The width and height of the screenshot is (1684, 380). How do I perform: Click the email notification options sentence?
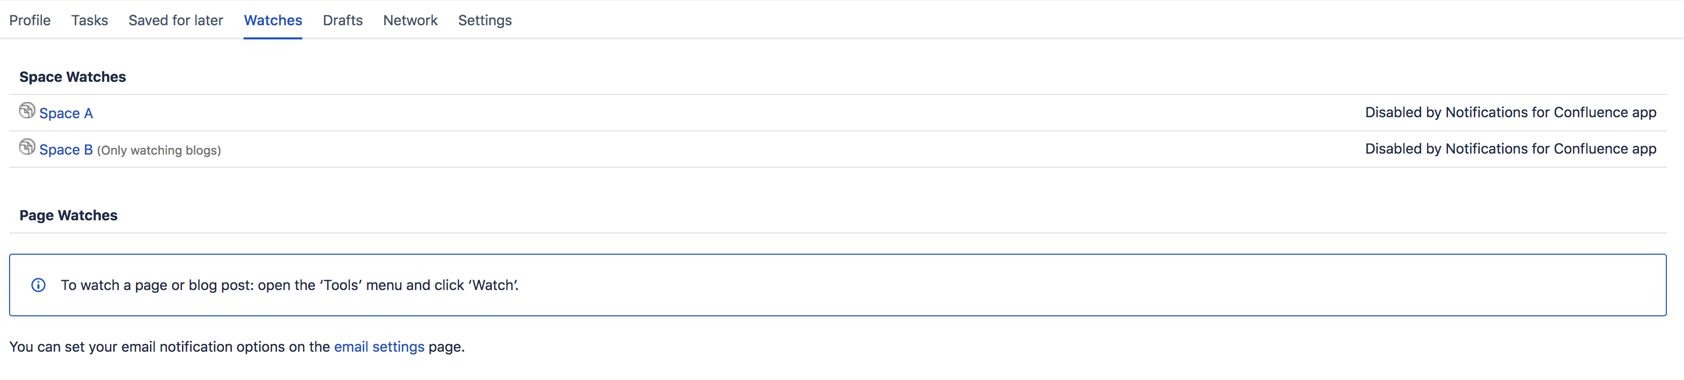(237, 347)
